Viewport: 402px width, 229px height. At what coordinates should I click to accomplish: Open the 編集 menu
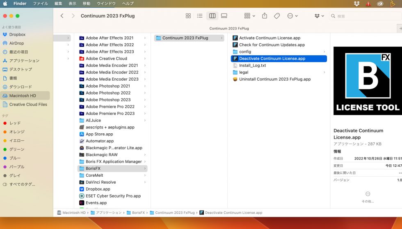[x=58, y=3]
